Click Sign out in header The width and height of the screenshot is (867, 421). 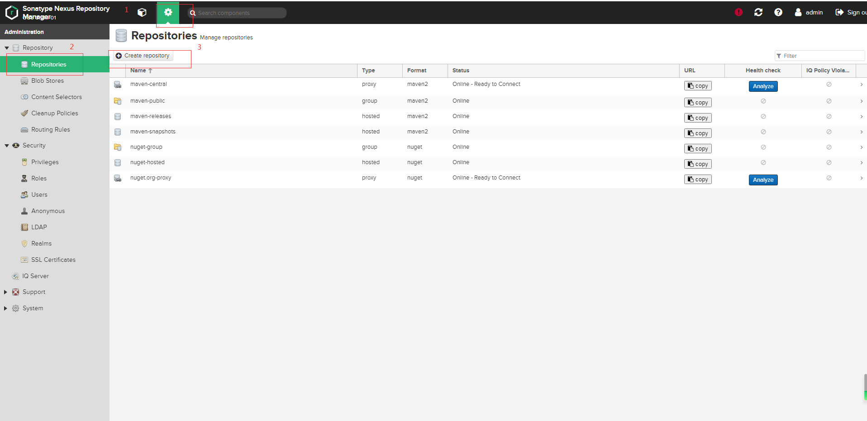851,12
